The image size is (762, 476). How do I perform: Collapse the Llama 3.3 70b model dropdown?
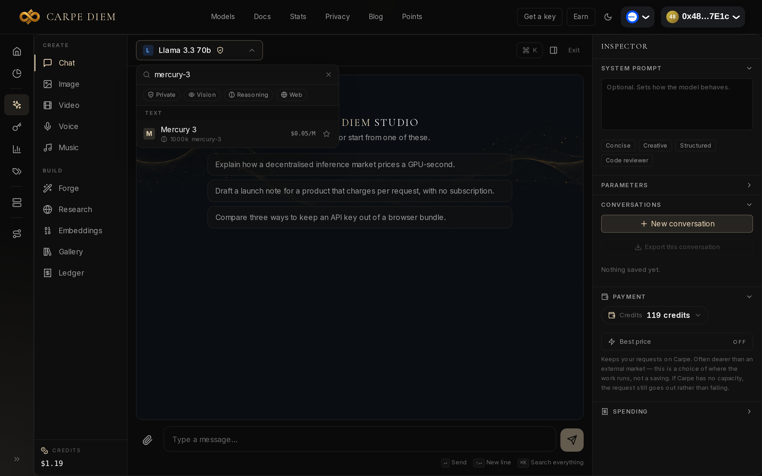(x=199, y=50)
